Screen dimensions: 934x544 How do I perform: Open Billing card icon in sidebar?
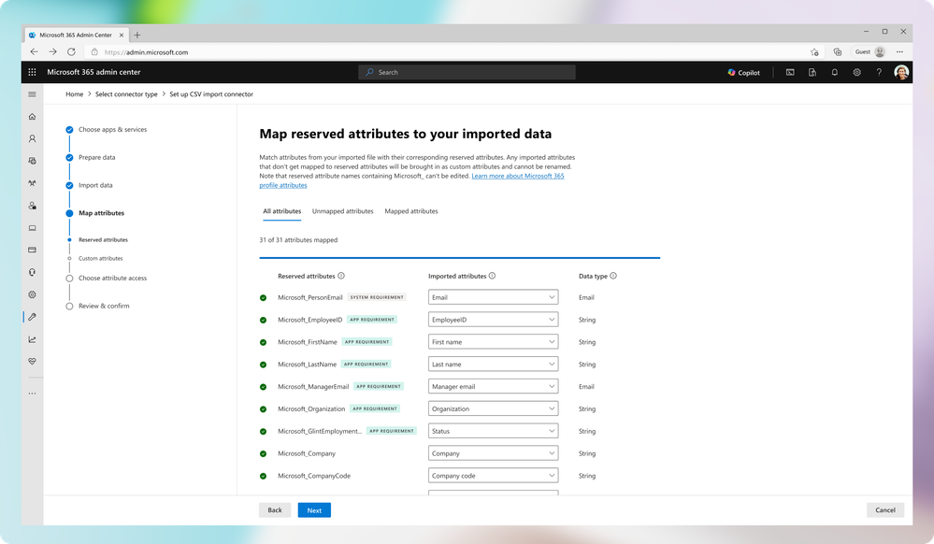click(32, 250)
